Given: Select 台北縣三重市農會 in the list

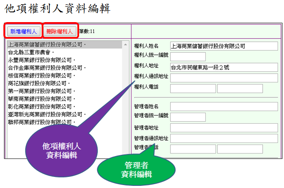Looking at the screenshot, I should [65, 52].
